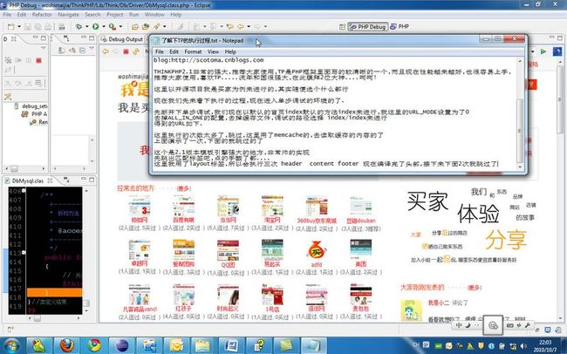
Task: Click the green bug Debug icon
Action: pos(79,26)
